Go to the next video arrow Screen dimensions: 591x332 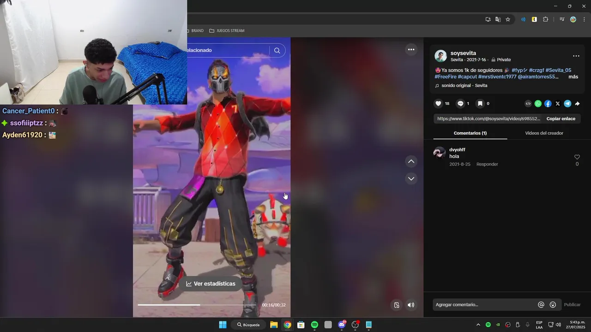(x=411, y=178)
